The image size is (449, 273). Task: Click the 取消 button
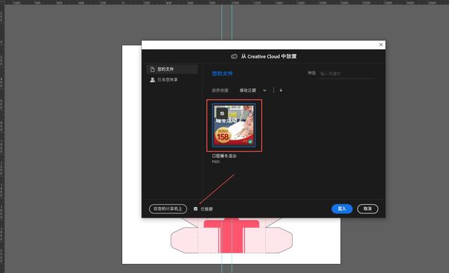click(368, 209)
